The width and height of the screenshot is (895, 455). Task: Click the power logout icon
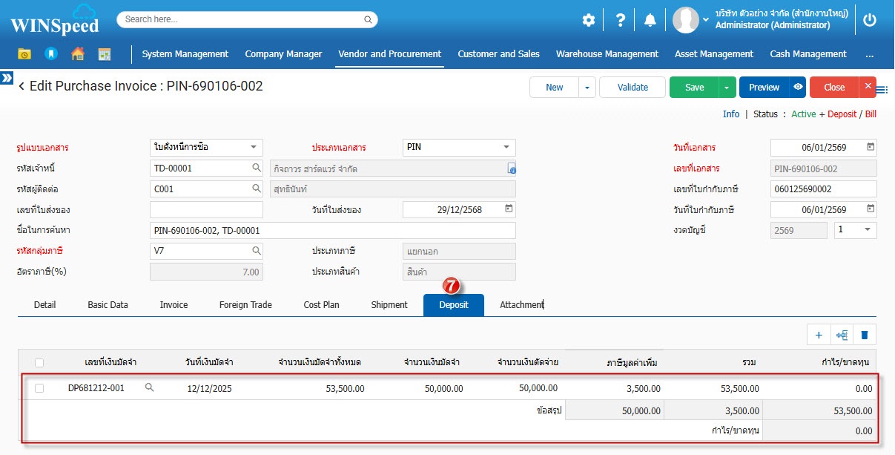point(870,20)
